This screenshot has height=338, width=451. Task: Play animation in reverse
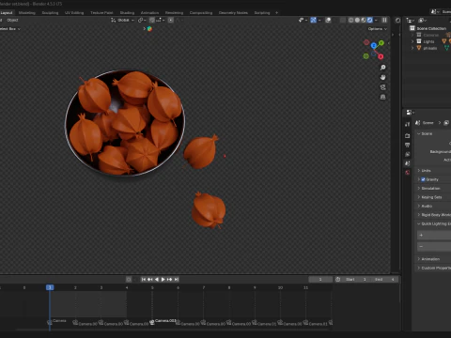(x=157, y=279)
